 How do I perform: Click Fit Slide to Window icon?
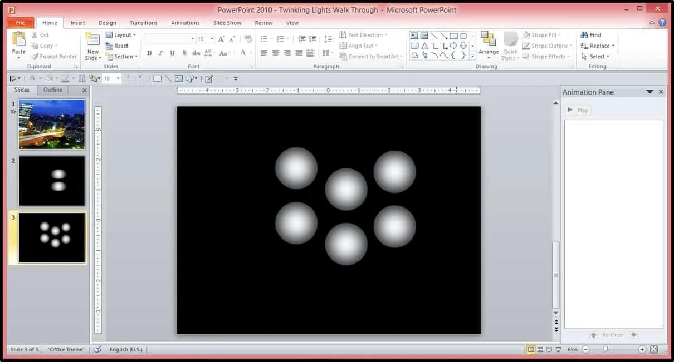[x=654, y=349]
